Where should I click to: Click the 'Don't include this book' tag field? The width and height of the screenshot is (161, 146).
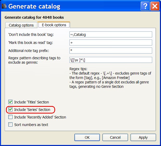pyautogui.click(x=111, y=34)
